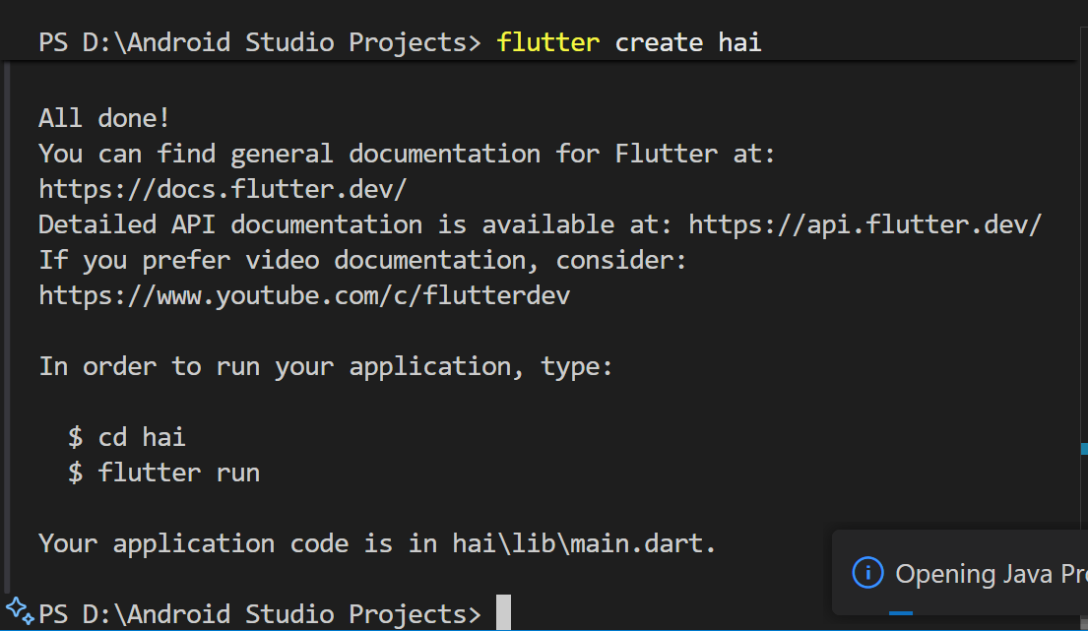Viewport: 1088px width, 631px height.
Task: Click the "hai" argument in the top command
Action: point(739,42)
